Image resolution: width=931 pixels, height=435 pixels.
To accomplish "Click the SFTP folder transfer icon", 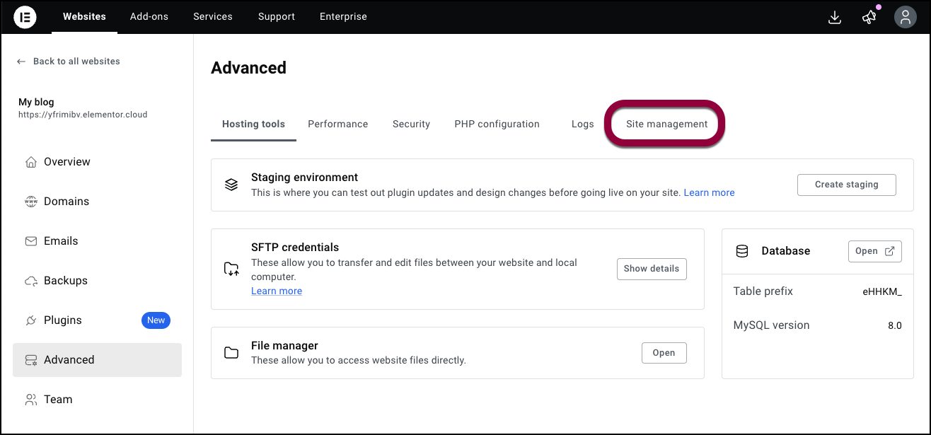I will coord(231,269).
